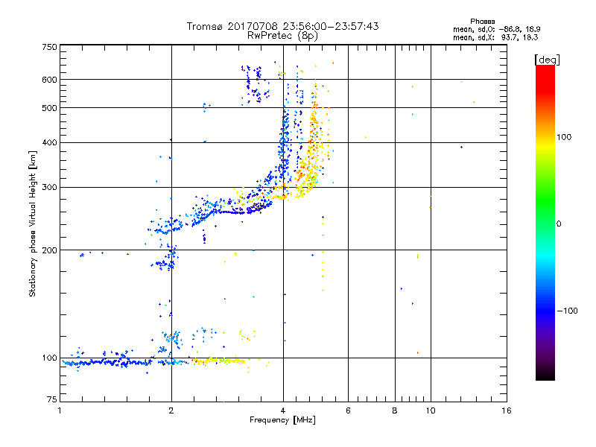Screen dimensions: 596x447
Task: Click the x-axis '2' tick label
Action: pos(171,410)
